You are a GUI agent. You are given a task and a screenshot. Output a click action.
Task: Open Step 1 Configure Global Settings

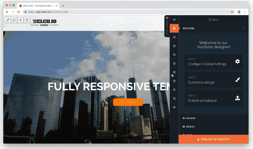tap(214, 62)
